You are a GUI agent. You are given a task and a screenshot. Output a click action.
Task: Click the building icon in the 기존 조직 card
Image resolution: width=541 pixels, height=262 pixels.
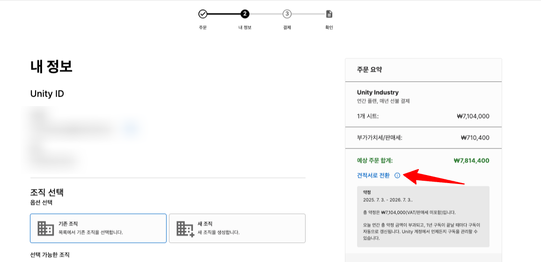(45, 228)
